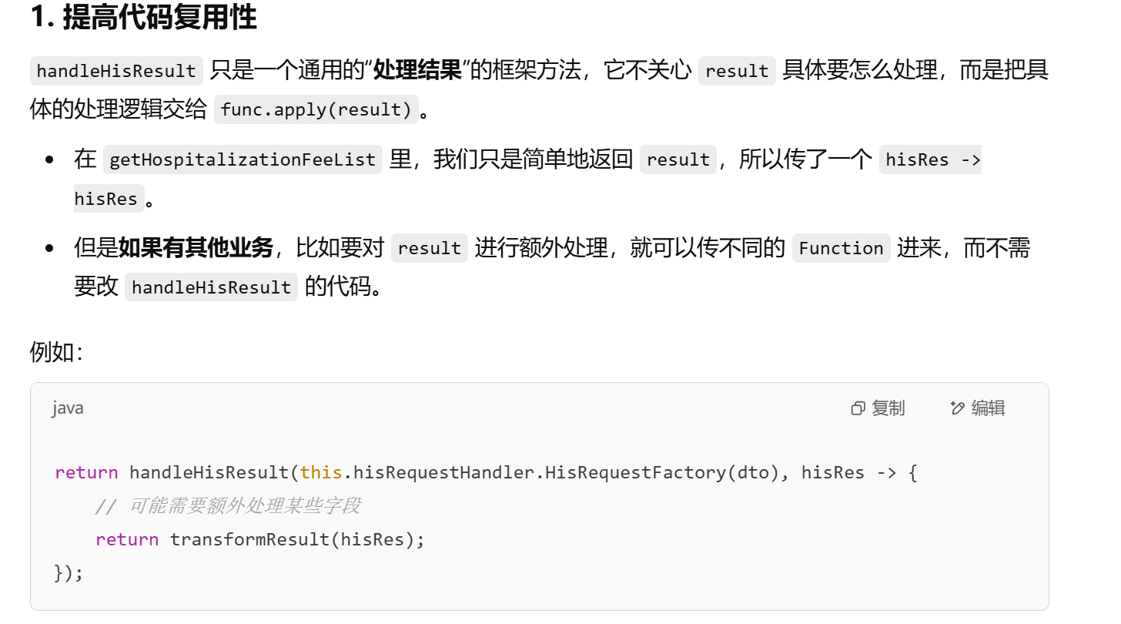The height and width of the screenshot is (624, 1121).
Task: Select the java language label on code block
Action: tap(67, 408)
